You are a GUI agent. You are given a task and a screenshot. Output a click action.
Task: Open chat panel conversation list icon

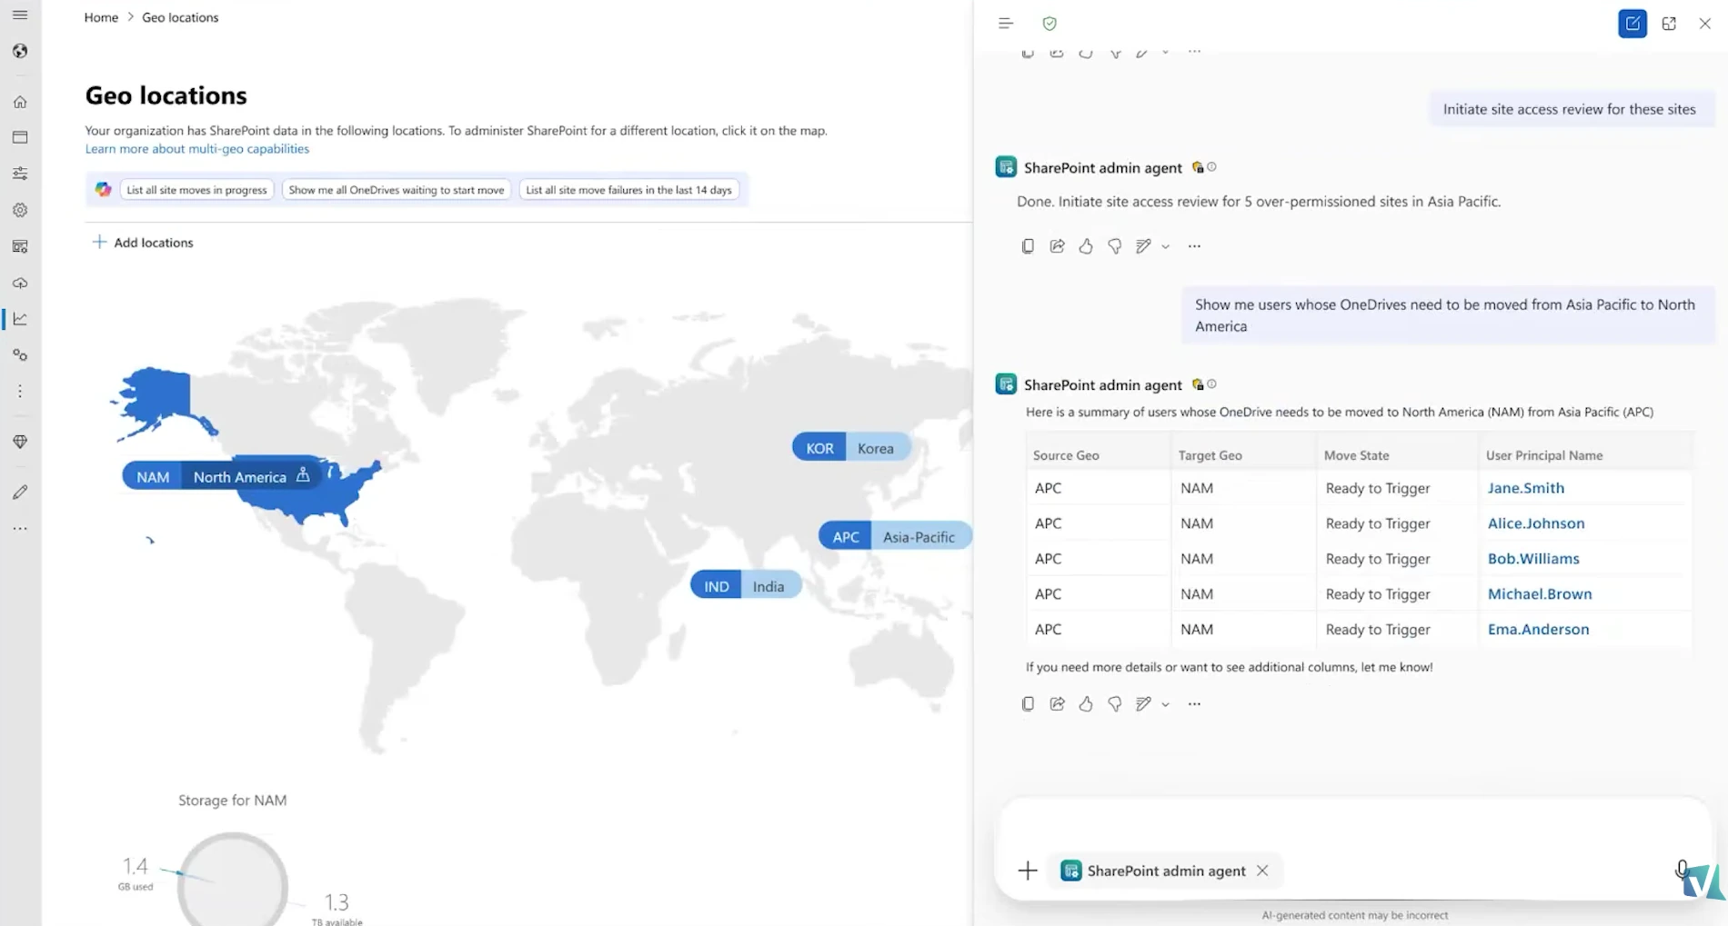coord(1005,24)
